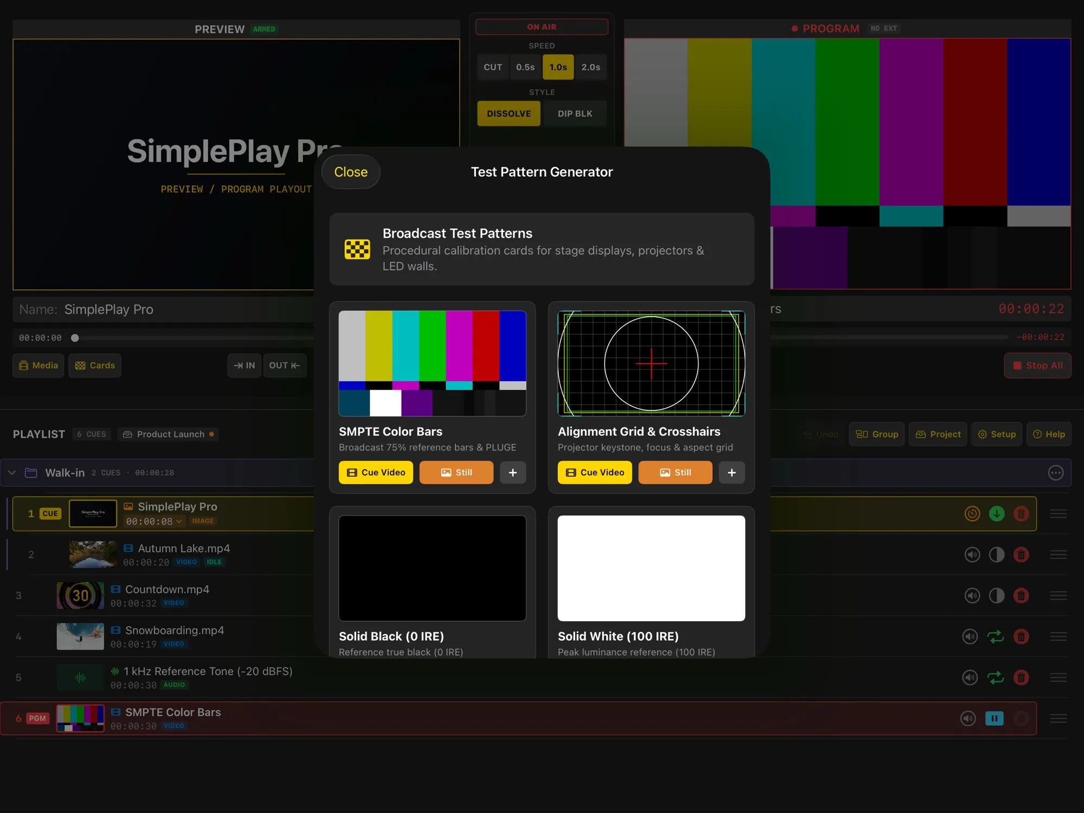The image size is (1084, 813).
Task: Delete the Autumn Lake.mp4 cue
Action: (1021, 554)
